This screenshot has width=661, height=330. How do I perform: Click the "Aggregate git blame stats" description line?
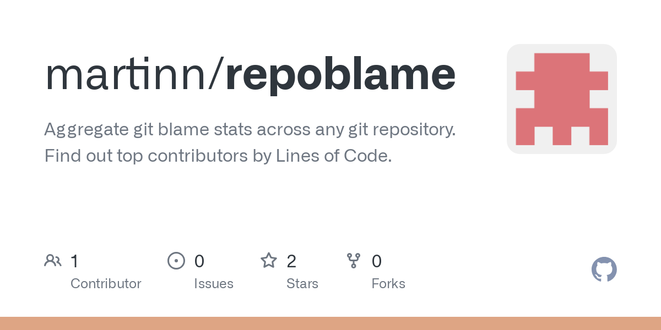click(x=250, y=130)
